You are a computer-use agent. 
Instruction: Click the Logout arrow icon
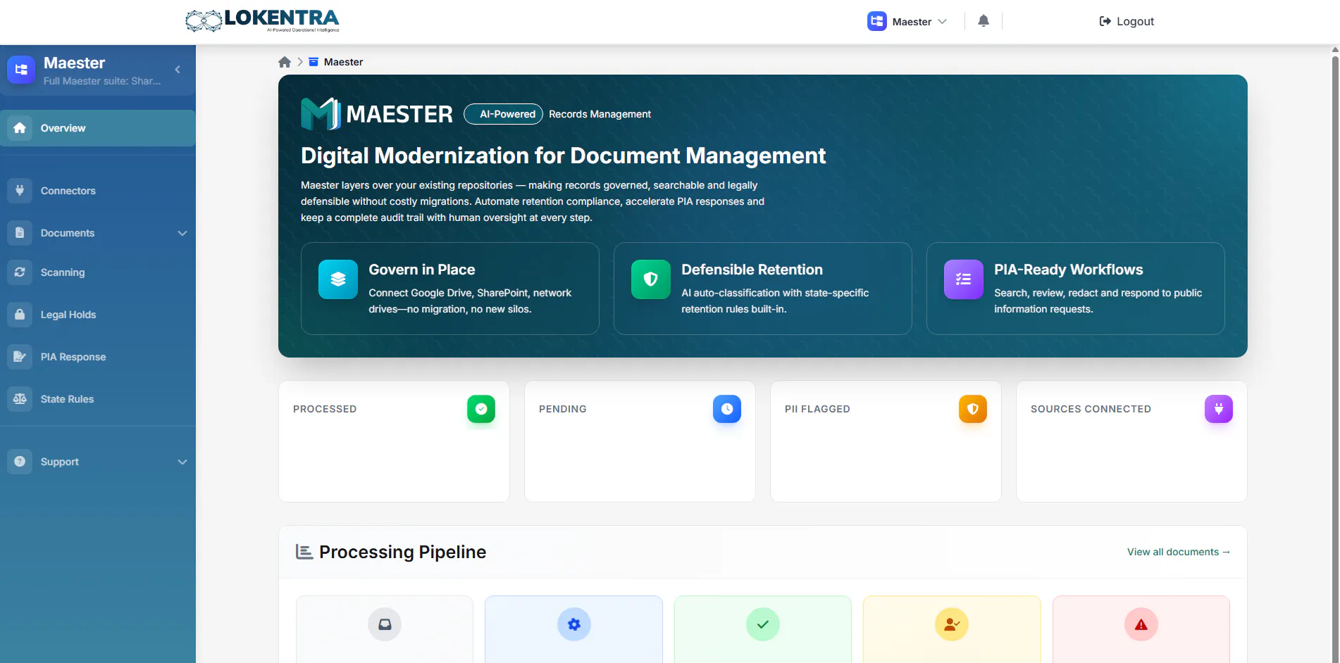1105,21
